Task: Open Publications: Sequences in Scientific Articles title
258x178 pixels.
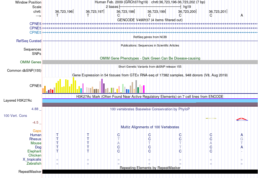Action: coord(150,45)
